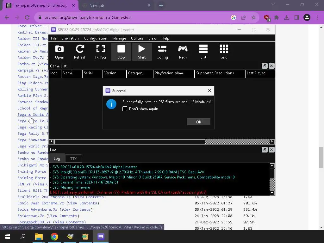Viewport: 324px width, 243px height.
Task: Click the Stop emulation icon
Action: coord(121,52)
